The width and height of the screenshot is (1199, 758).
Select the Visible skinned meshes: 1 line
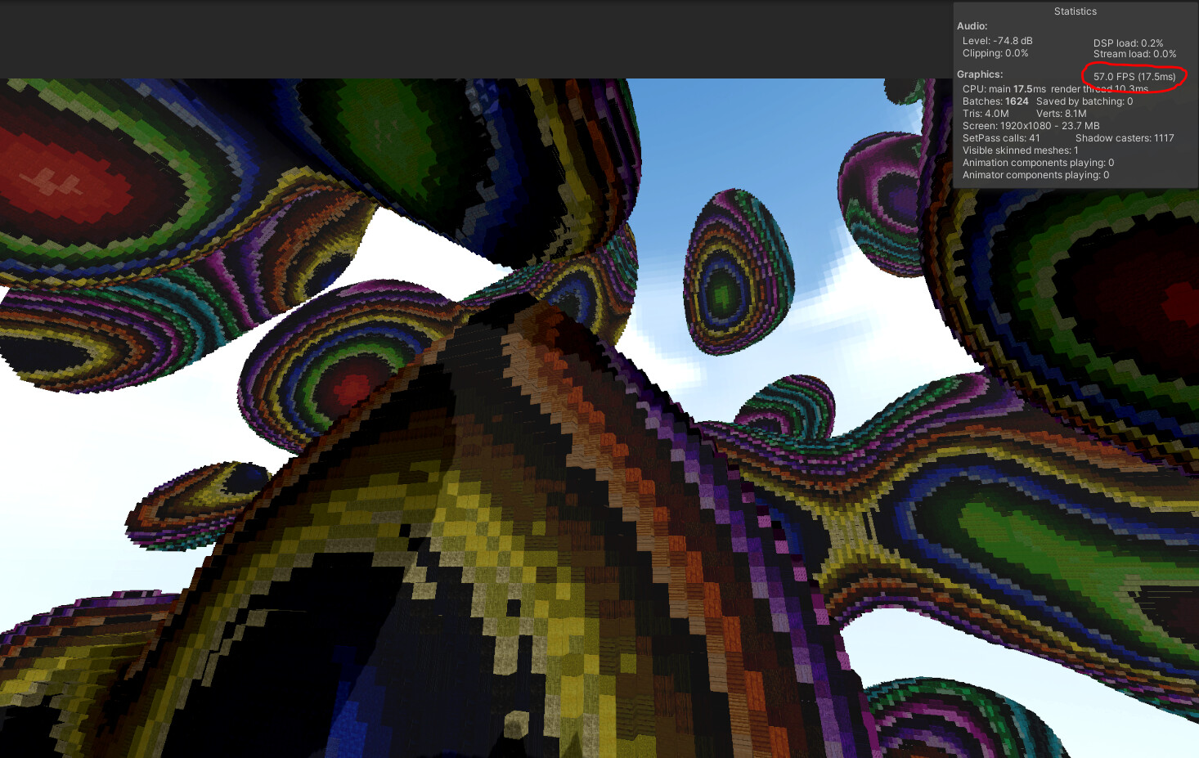click(1021, 150)
